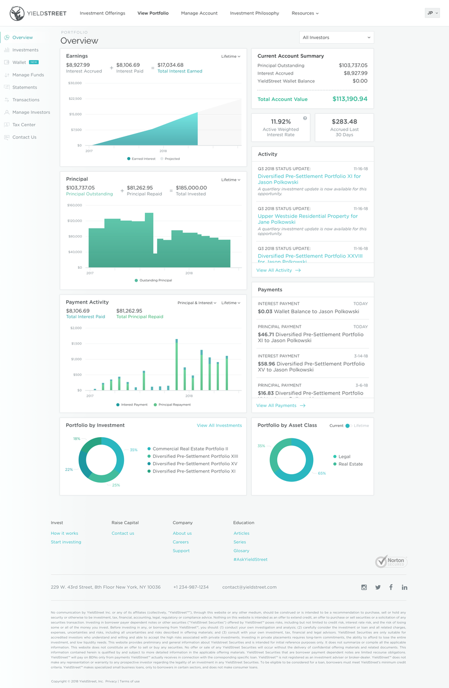Click the Wallet sidebar icon
This screenshot has width=449, height=688.
pyautogui.click(x=7, y=62)
